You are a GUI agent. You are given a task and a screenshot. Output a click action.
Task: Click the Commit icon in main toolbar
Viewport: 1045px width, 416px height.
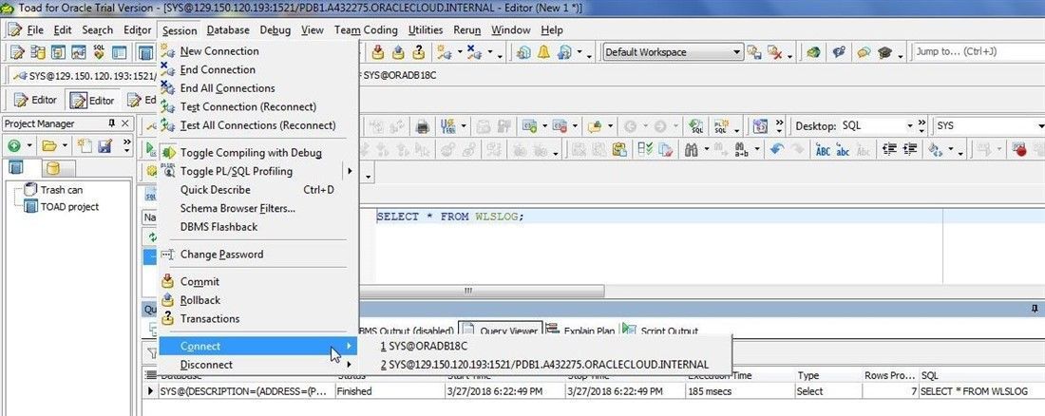[x=378, y=52]
